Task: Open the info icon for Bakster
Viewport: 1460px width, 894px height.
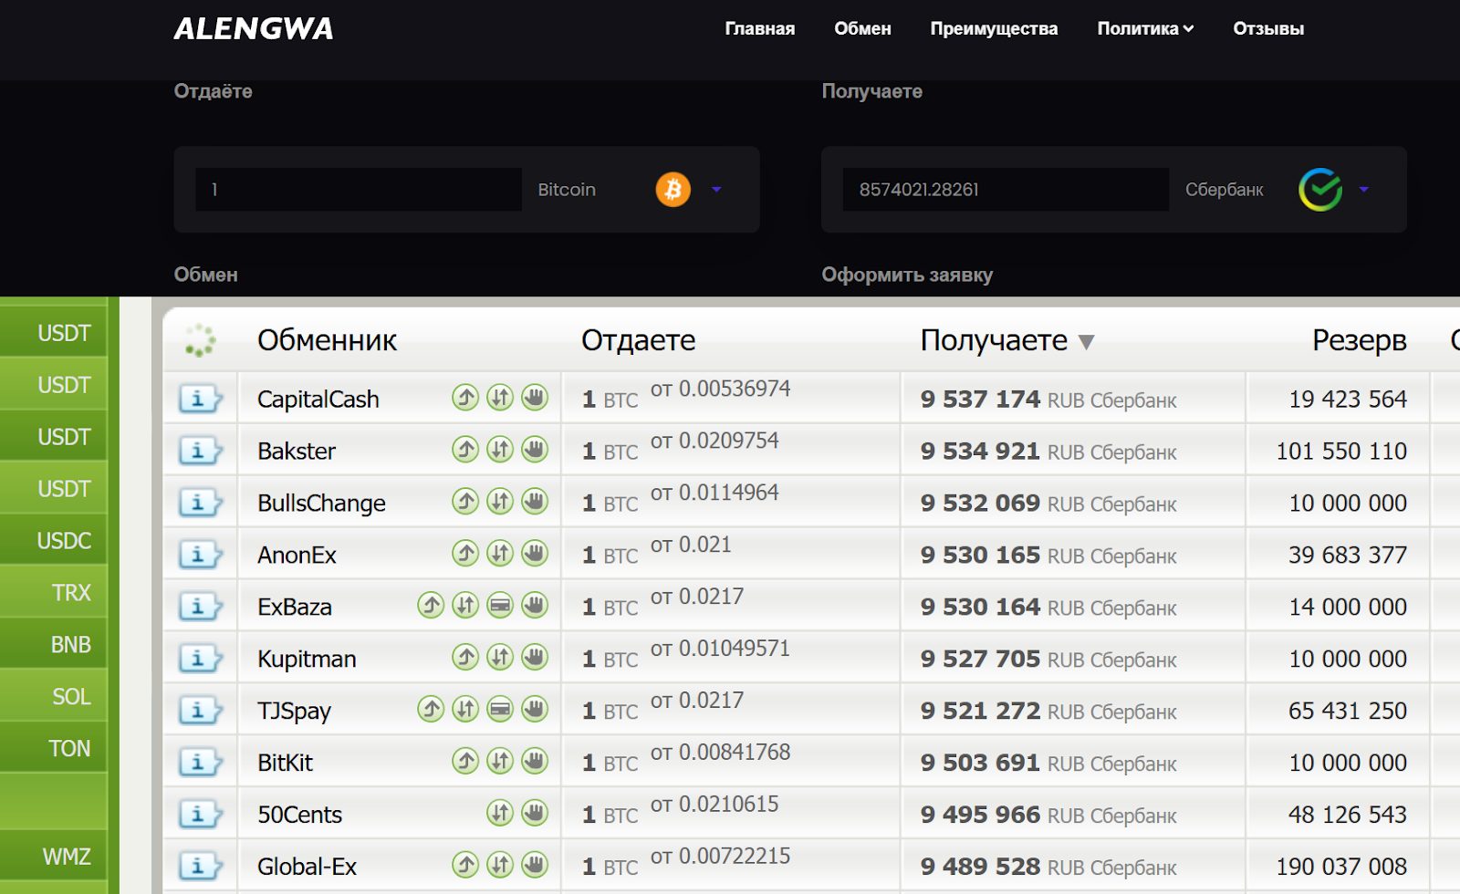Action: pyautogui.click(x=200, y=451)
